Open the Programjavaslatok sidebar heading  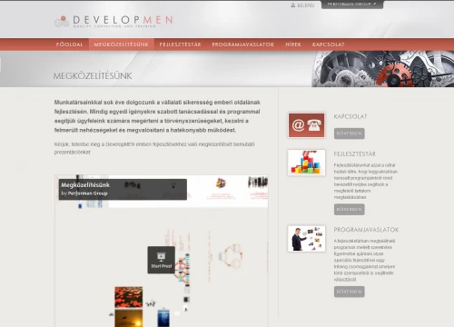pyautogui.click(x=366, y=230)
